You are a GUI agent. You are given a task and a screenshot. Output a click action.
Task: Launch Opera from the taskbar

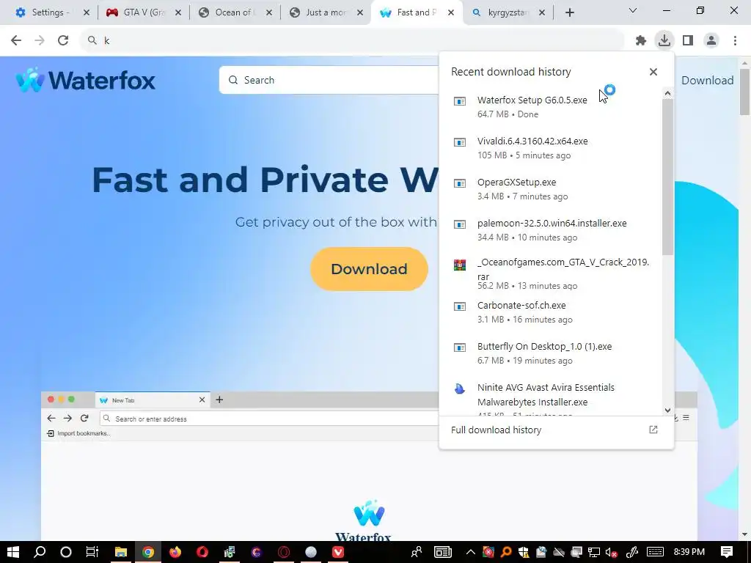point(202,552)
